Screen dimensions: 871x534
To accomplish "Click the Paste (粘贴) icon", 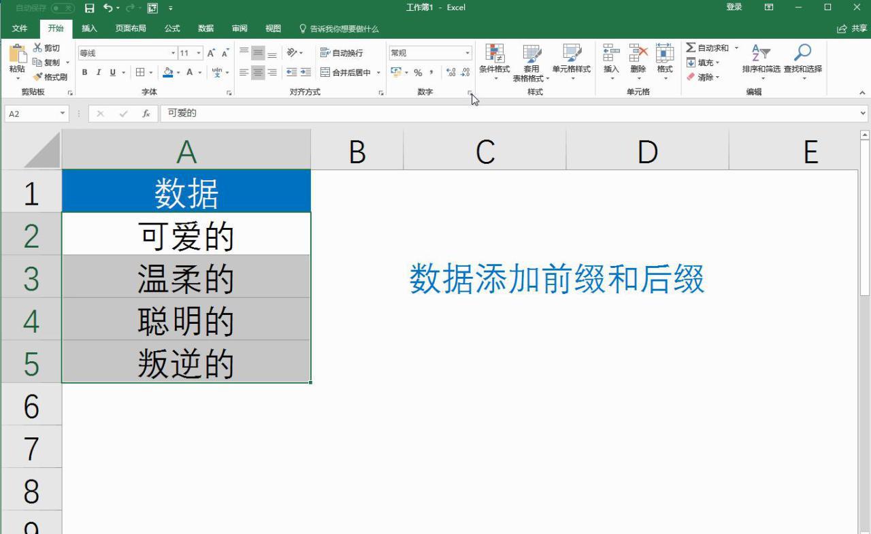I will click(17, 55).
